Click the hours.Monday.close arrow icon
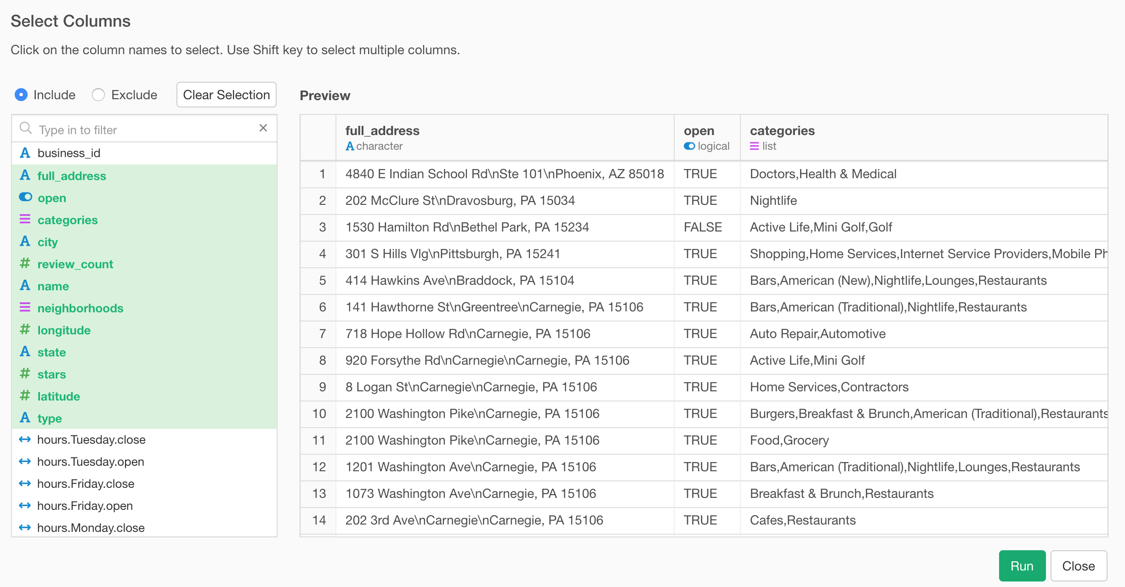Screen dimensions: 1125x587 click(25, 528)
